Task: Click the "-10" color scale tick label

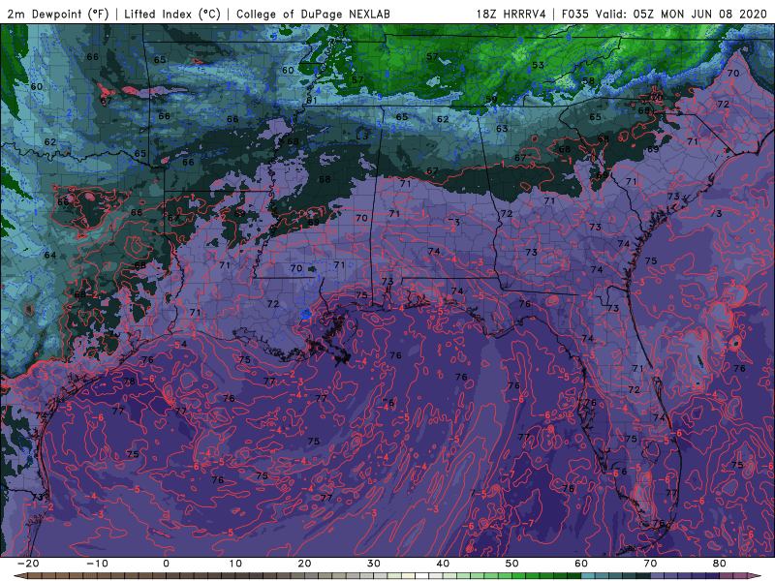Action: tap(97, 564)
